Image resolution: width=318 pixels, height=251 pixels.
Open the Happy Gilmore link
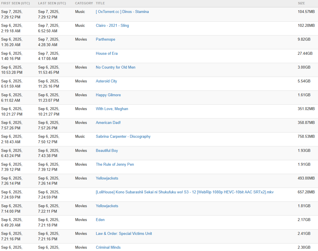[x=108, y=95]
